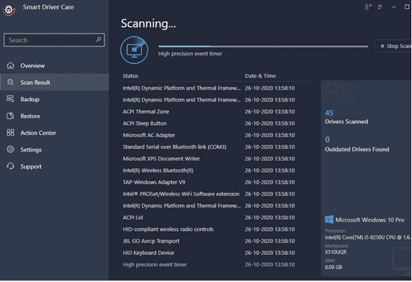Click the Overview home icon
412x282 pixels.
click(x=10, y=65)
